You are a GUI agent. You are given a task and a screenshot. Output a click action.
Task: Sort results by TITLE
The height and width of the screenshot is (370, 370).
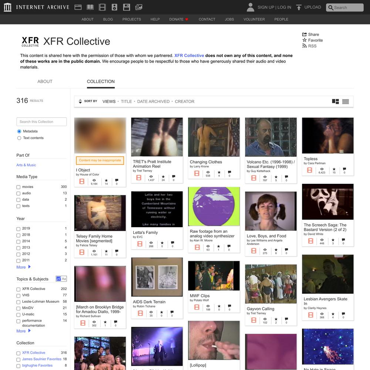[127, 101]
